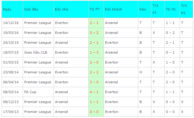Click the Giải đấu column header
The width and height of the screenshot is (194, 118).
pos(38,9)
